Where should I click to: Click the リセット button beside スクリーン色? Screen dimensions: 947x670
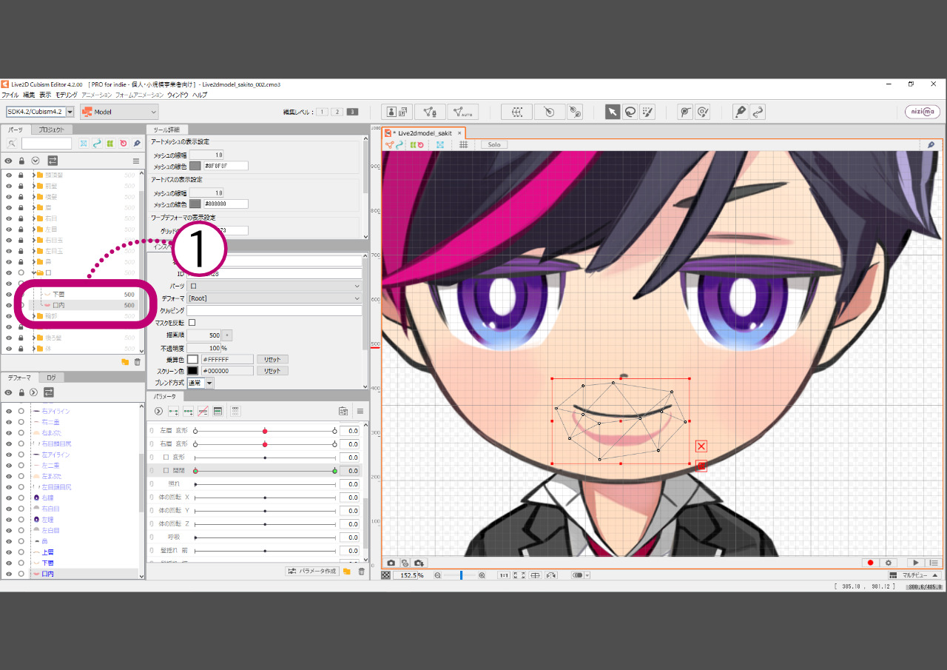pos(272,370)
